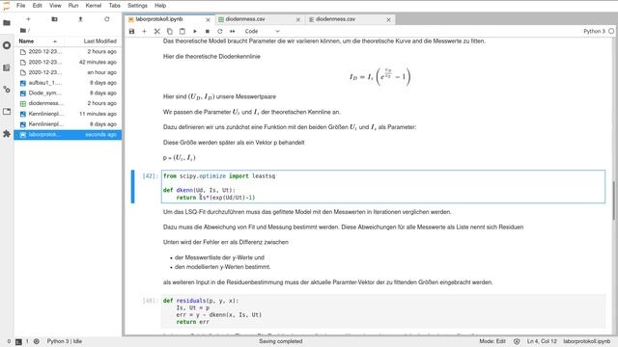Image resolution: width=618 pixels, height=347 pixels.
Task: Click Ln 4, Col 12 in status bar
Action: click(542, 341)
